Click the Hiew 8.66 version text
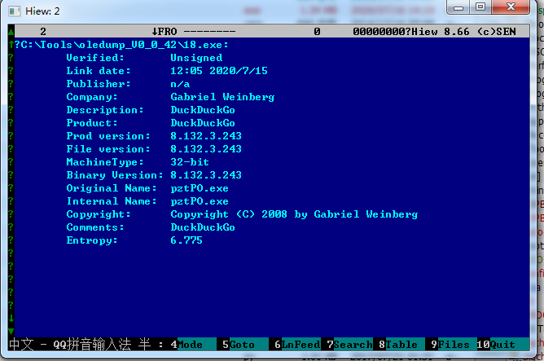This screenshot has width=544, height=361. pyautogui.click(x=441, y=32)
